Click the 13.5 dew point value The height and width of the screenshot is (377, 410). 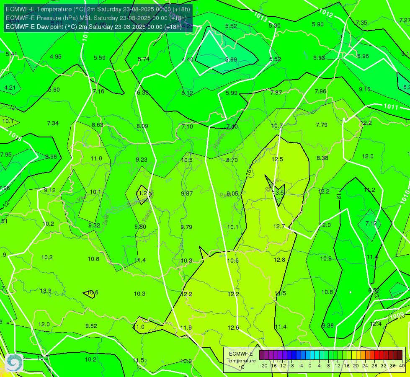click(278, 193)
